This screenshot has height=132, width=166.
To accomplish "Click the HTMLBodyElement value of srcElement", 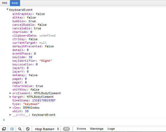I will coord(47,93).
